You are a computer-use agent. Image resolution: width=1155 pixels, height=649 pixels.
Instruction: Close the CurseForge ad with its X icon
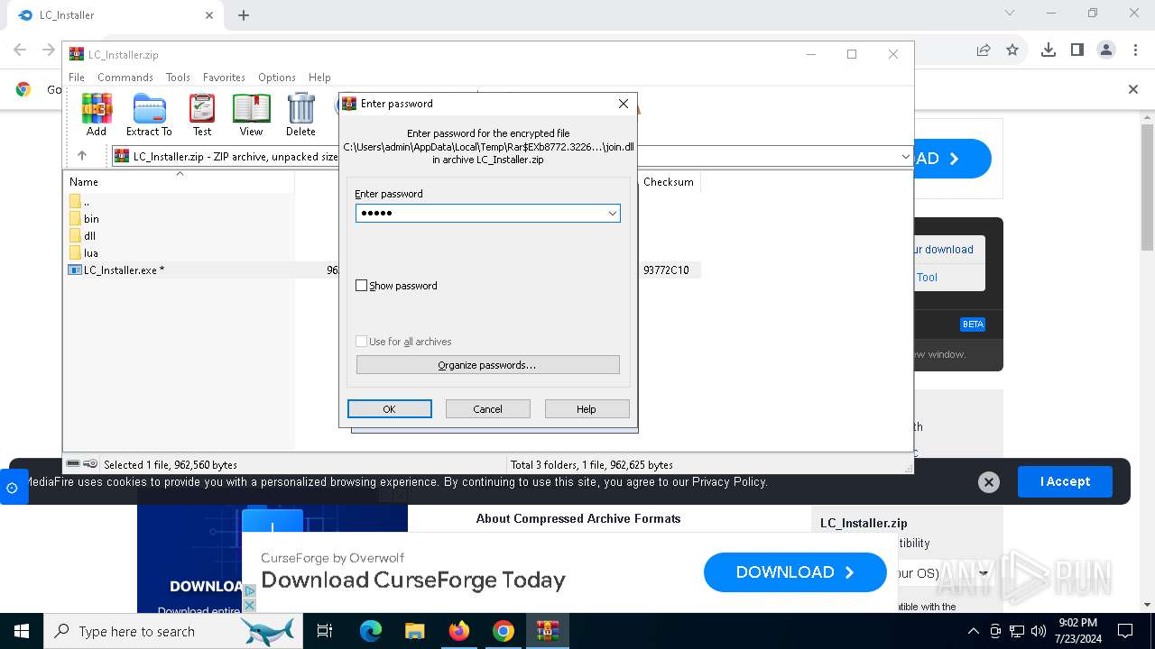250,606
